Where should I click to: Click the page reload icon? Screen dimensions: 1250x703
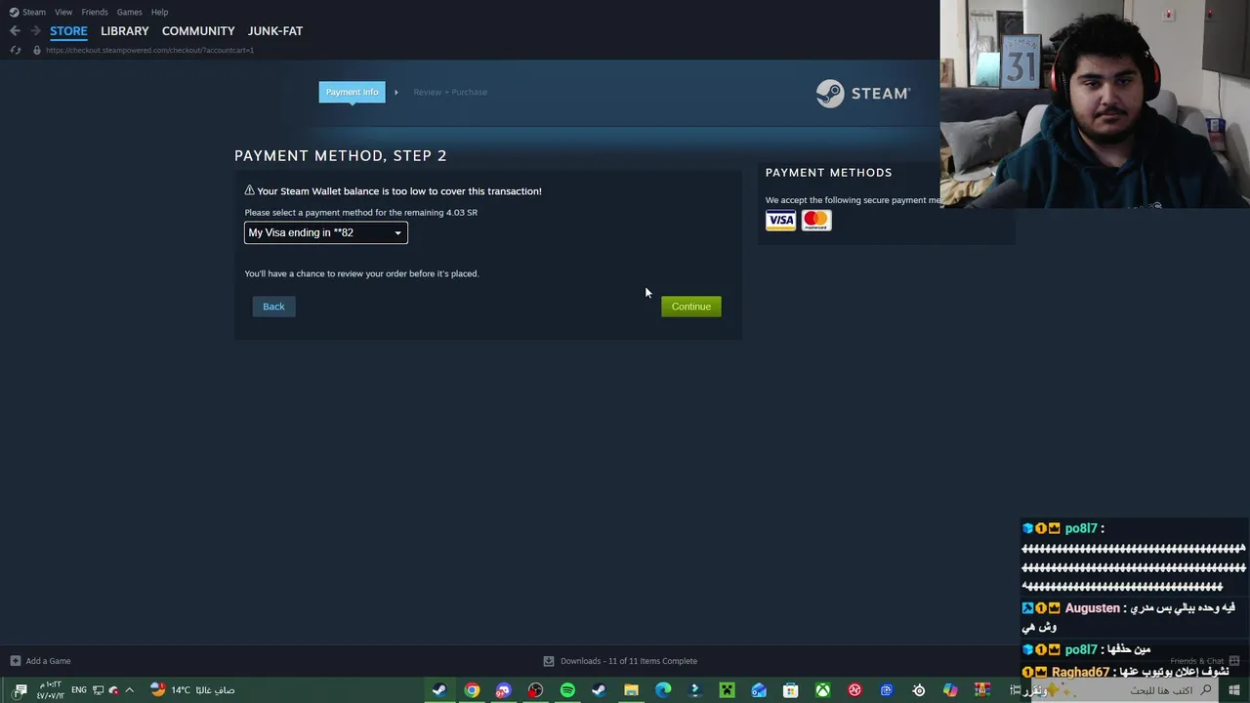(x=15, y=50)
